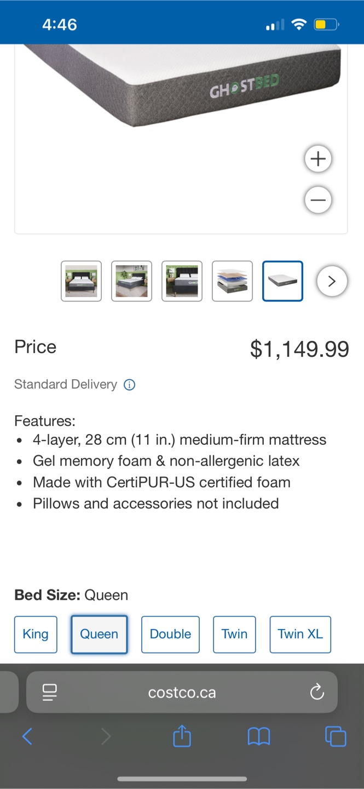Viewport: 364px width, 789px height.
Task: Pick the Twin XL bed size
Action: point(300,634)
